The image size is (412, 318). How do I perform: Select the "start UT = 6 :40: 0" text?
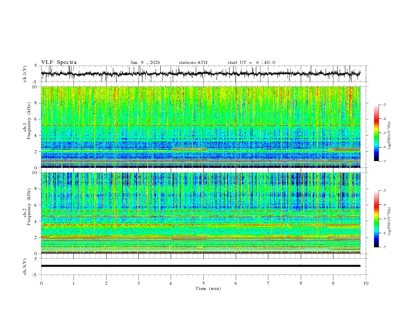pyautogui.click(x=251, y=62)
